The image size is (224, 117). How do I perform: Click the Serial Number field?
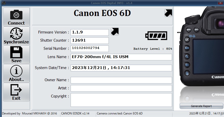(89, 48)
